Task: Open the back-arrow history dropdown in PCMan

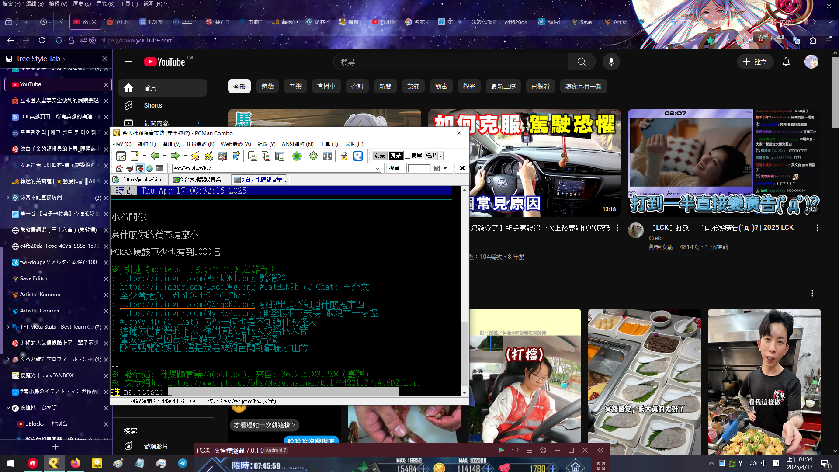Action: (165, 156)
